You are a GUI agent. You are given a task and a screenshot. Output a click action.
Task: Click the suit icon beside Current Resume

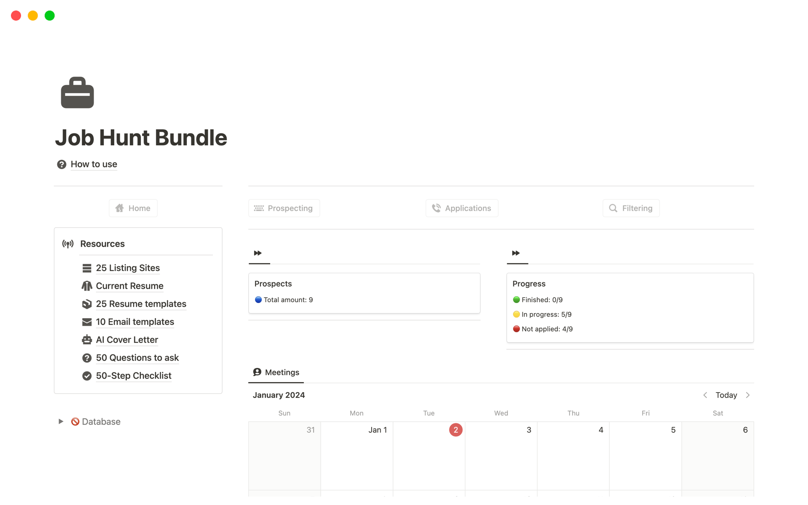pos(87,286)
